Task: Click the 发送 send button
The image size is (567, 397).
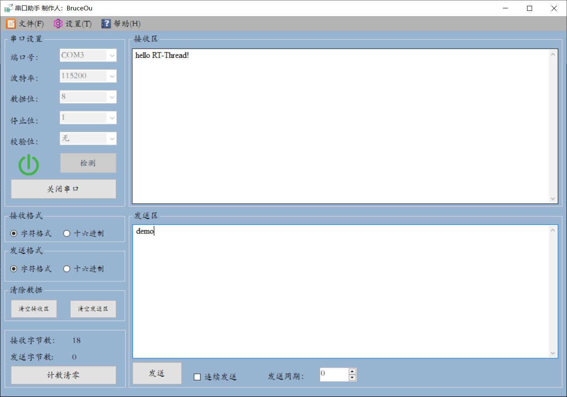Action: pyautogui.click(x=157, y=373)
